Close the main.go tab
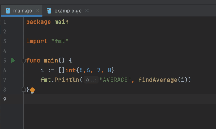This screenshot has width=216, height=129. [x=37, y=10]
